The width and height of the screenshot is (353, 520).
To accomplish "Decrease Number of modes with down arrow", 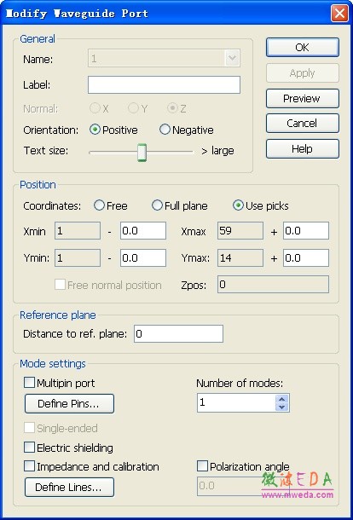I will (281, 407).
